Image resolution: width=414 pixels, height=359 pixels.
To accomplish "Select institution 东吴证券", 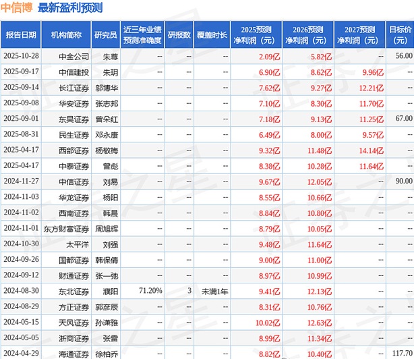I will point(73,119).
